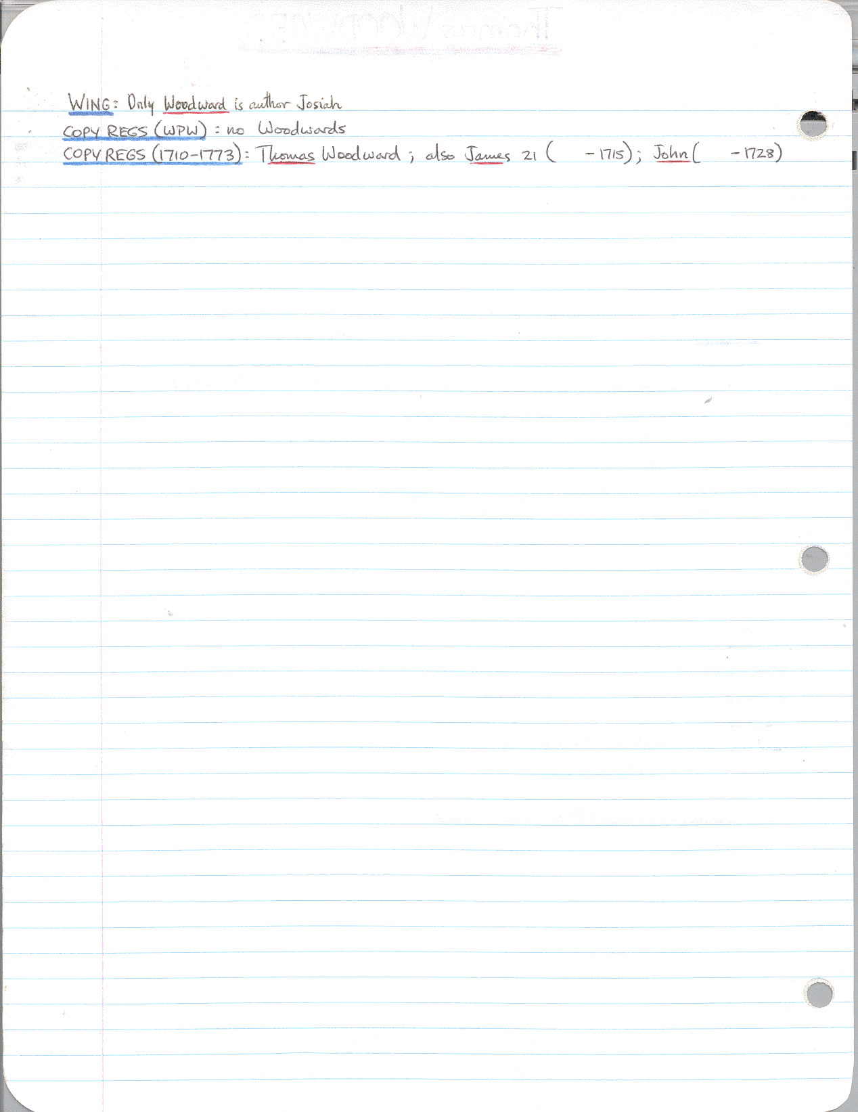Click the red-underlined name Thomas
The width and height of the screenshot is (858, 1112).
[x=287, y=154]
